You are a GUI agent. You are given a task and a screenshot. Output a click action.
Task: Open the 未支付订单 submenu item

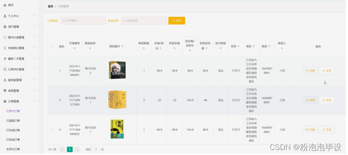tap(13, 149)
